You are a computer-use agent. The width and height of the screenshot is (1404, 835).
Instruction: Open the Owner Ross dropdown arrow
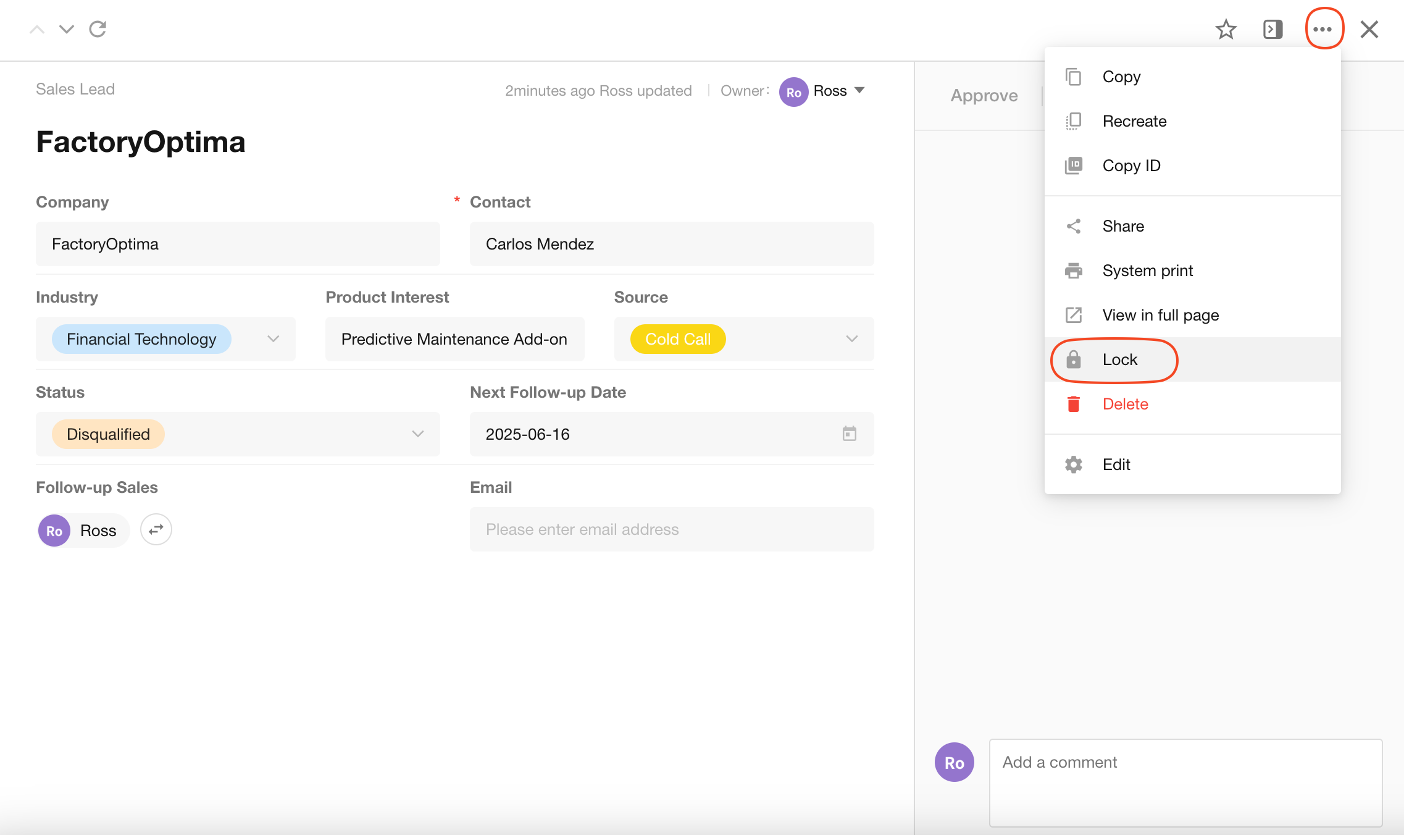pos(859,90)
